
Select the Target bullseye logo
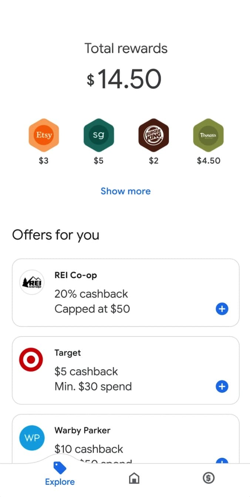point(32,359)
